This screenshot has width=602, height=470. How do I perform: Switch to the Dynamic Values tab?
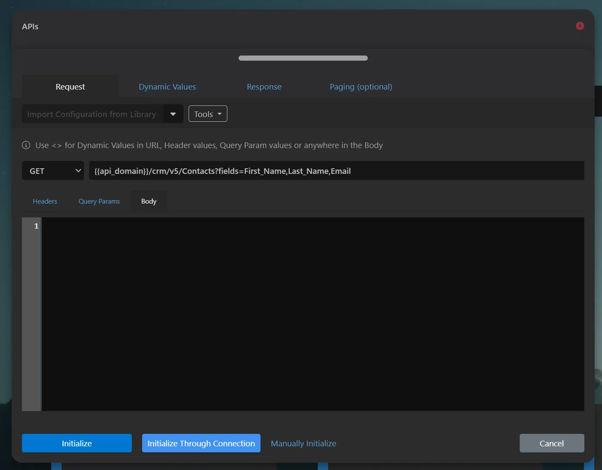pyautogui.click(x=167, y=87)
